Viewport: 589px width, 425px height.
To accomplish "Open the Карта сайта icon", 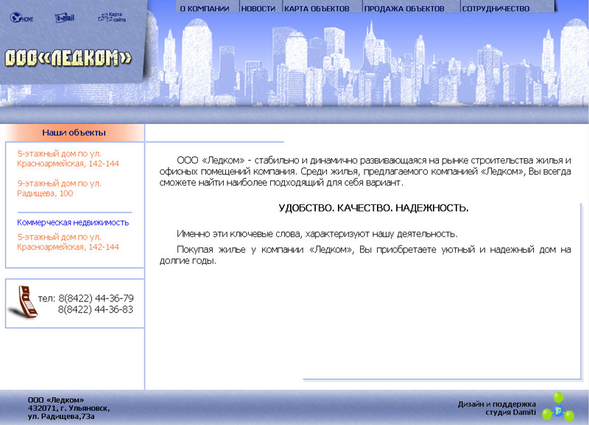I will (x=111, y=16).
